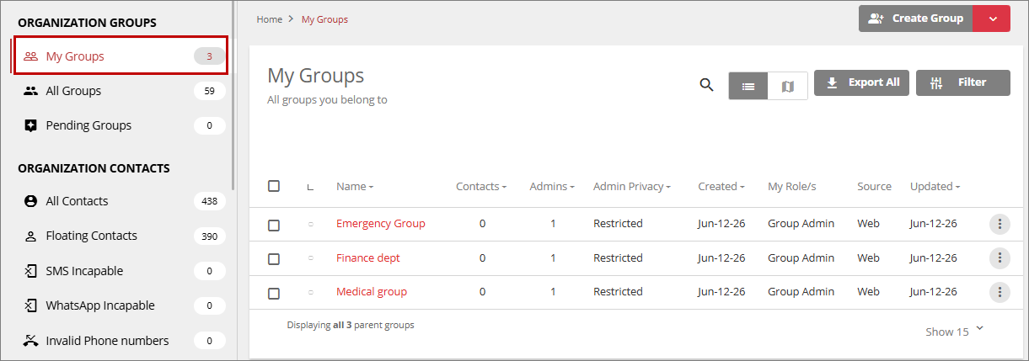
Task: Open Pending Groups in sidebar
Action: 121,125
